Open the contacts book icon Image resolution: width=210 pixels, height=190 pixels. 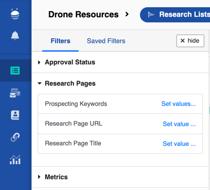(15, 115)
